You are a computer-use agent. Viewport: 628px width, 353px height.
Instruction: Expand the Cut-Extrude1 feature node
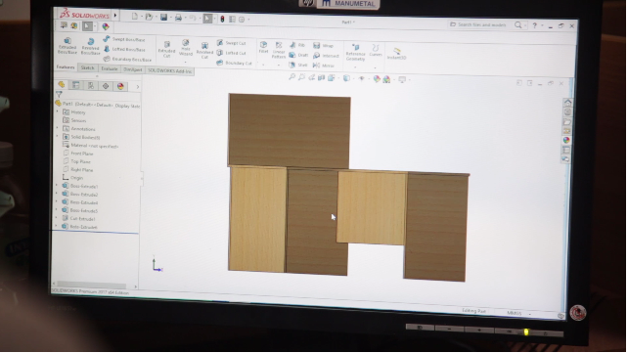pos(56,218)
